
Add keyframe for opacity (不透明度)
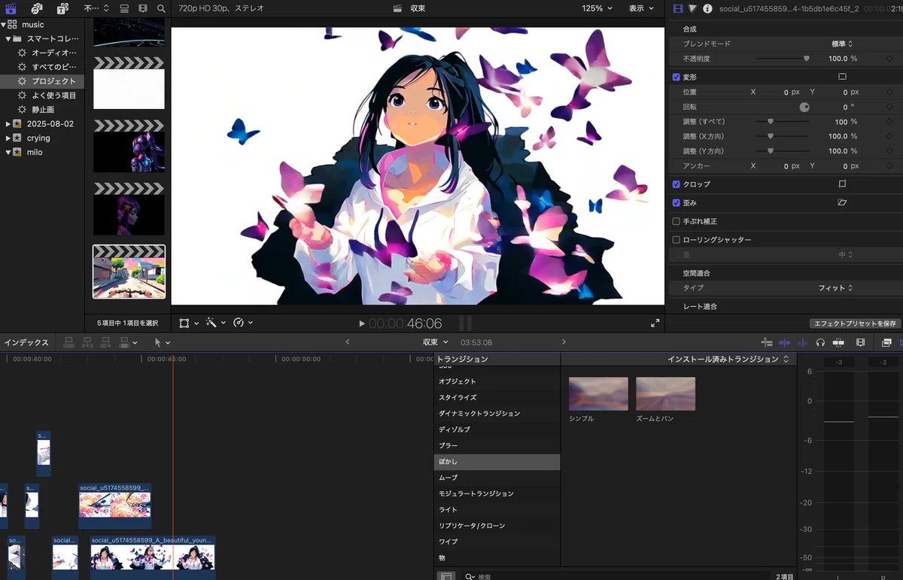tap(889, 59)
